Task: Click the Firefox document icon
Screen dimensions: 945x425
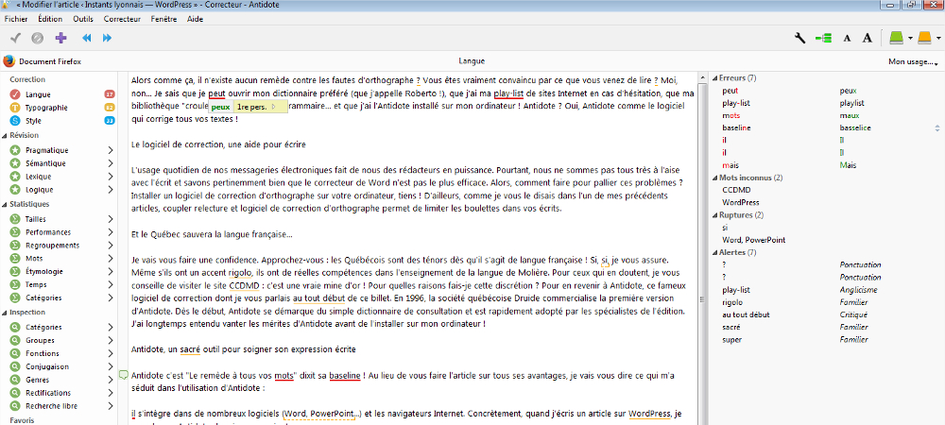Action: (x=9, y=61)
